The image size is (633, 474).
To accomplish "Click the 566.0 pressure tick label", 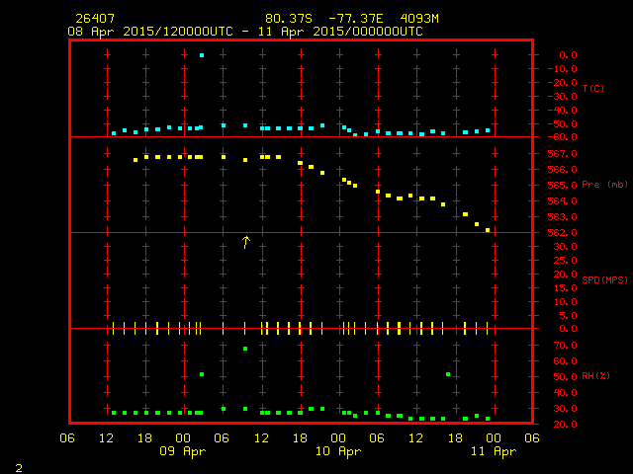I will (x=563, y=169).
